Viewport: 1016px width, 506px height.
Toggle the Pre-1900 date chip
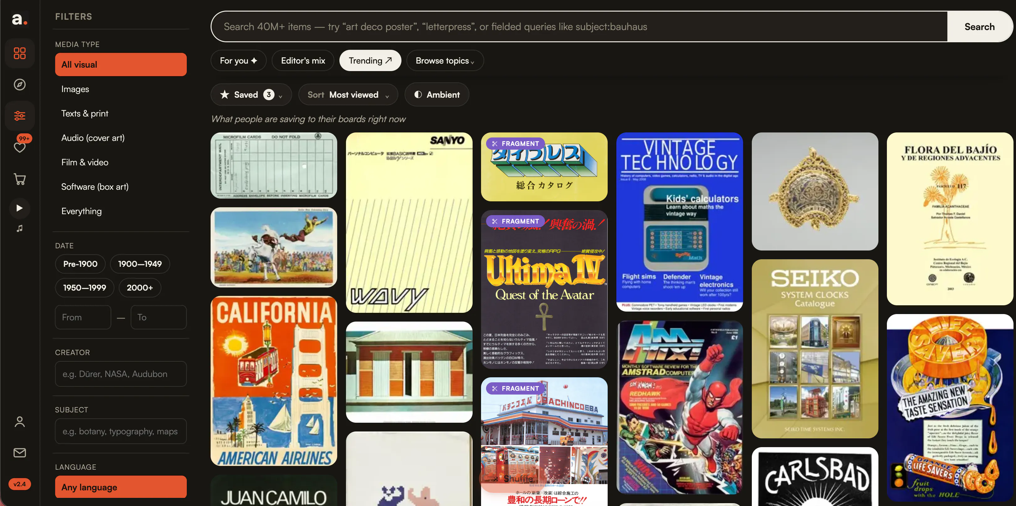click(81, 264)
